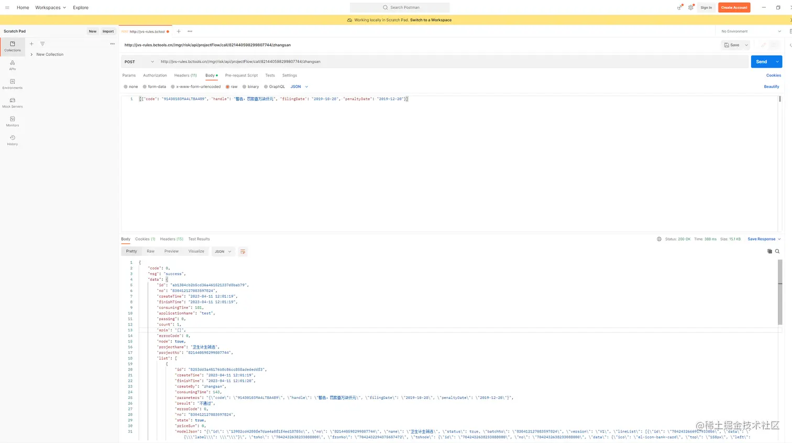792x443 pixels.
Task: Switch to the Tests tab
Action: pos(270,75)
